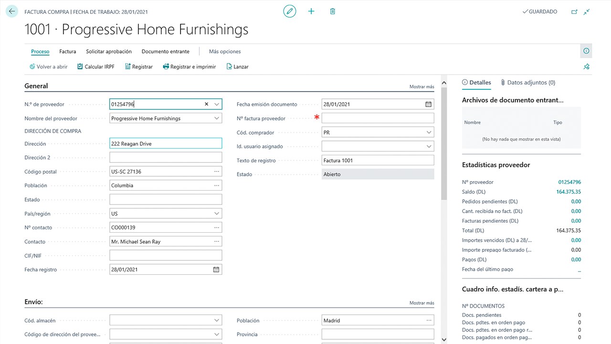Switch to Datos adjuntos tab
Image resolution: width=611 pixels, height=344 pixels.
tap(528, 83)
